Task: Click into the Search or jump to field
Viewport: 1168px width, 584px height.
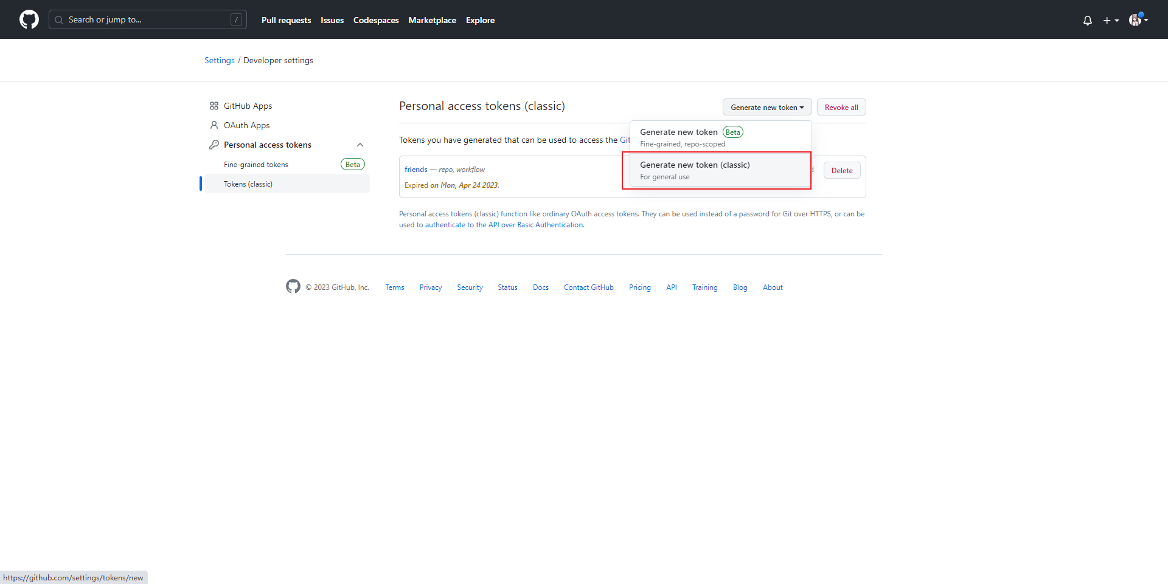Action: click(x=146, y=20)
